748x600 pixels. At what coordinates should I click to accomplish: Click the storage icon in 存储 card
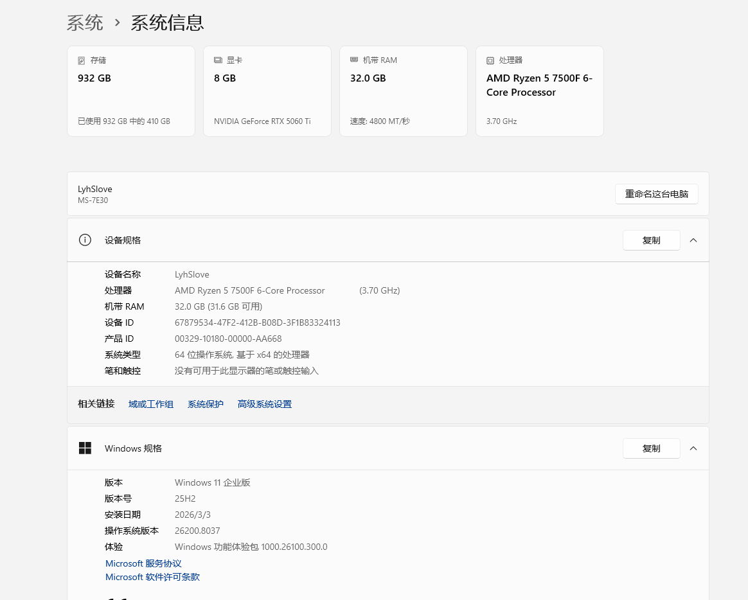82,60
